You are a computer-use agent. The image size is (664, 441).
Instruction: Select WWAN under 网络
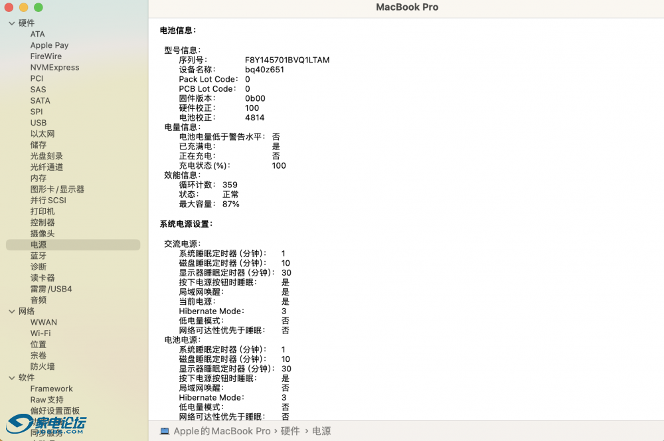coord(44,322)
